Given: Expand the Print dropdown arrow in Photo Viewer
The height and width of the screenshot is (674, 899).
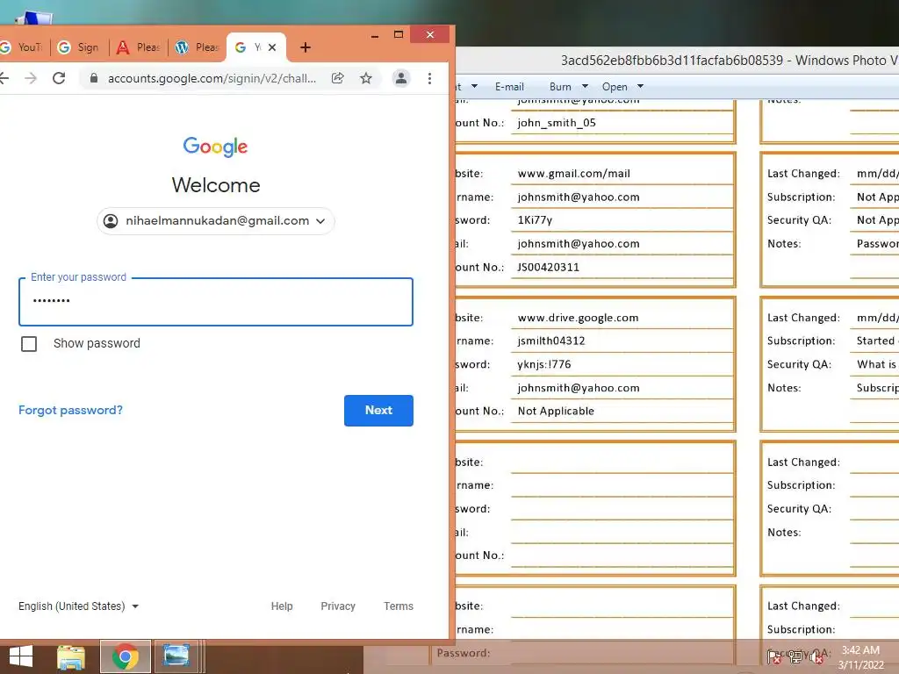Looking at the screenshot, I should pos(474,87).
